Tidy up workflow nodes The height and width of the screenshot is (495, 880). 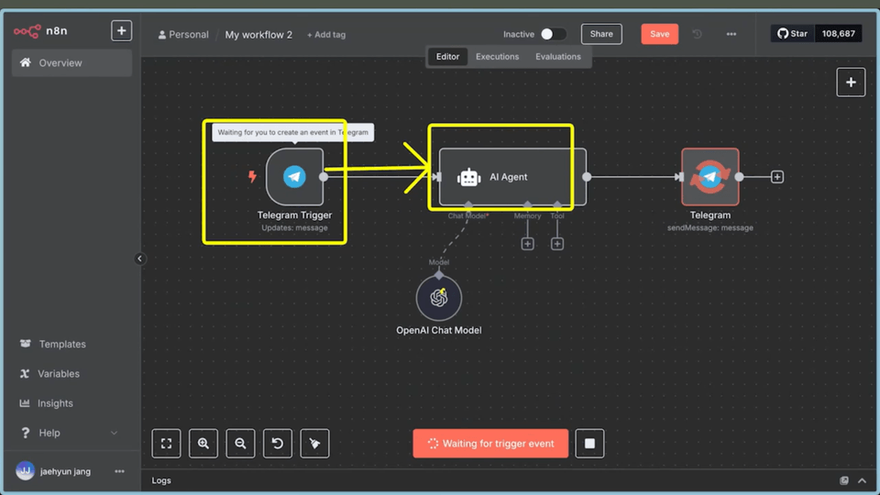tap(314, 444)
